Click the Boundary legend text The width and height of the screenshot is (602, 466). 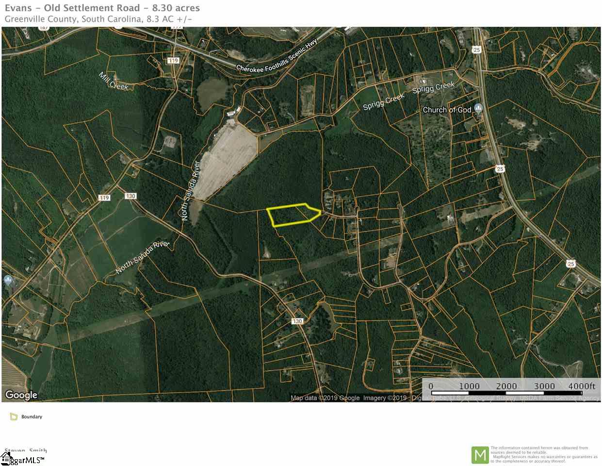[32, 416]
